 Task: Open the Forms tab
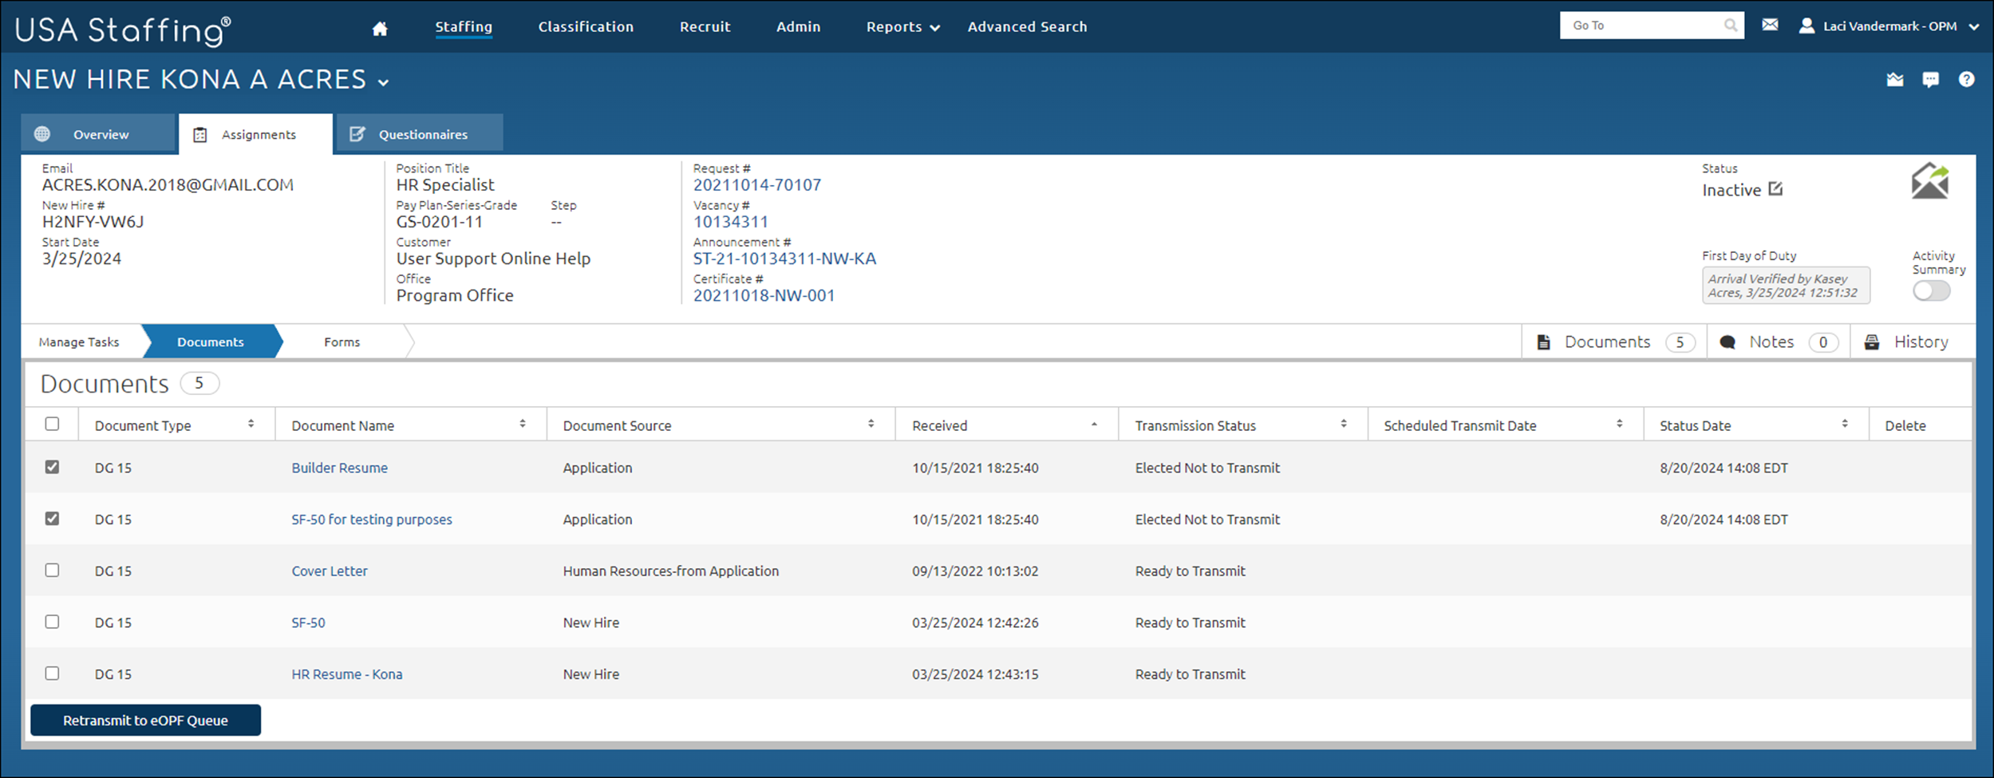coord(342,342)
